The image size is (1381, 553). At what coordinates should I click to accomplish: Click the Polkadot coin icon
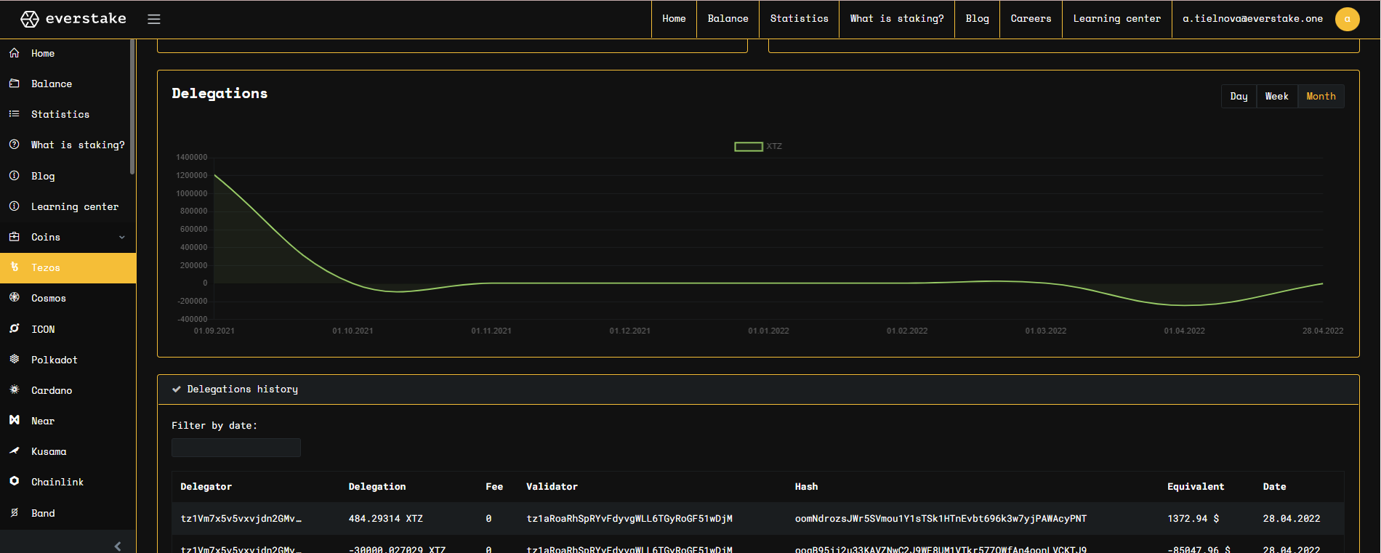click(14, 360)
